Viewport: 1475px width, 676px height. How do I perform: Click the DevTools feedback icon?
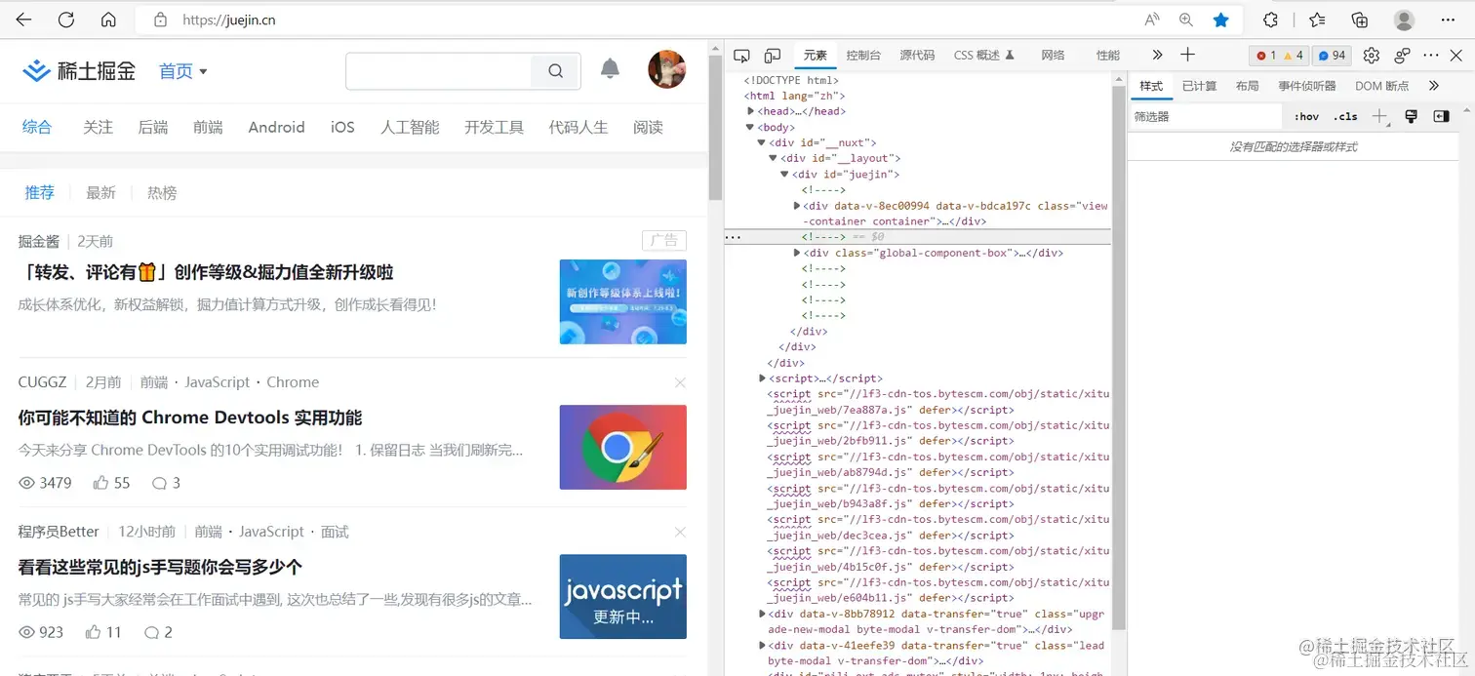[x=1403, y=56]
